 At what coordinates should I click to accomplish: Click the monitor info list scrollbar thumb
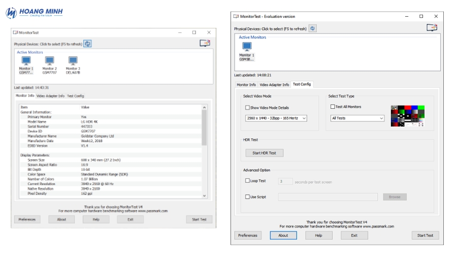(204, 128)
